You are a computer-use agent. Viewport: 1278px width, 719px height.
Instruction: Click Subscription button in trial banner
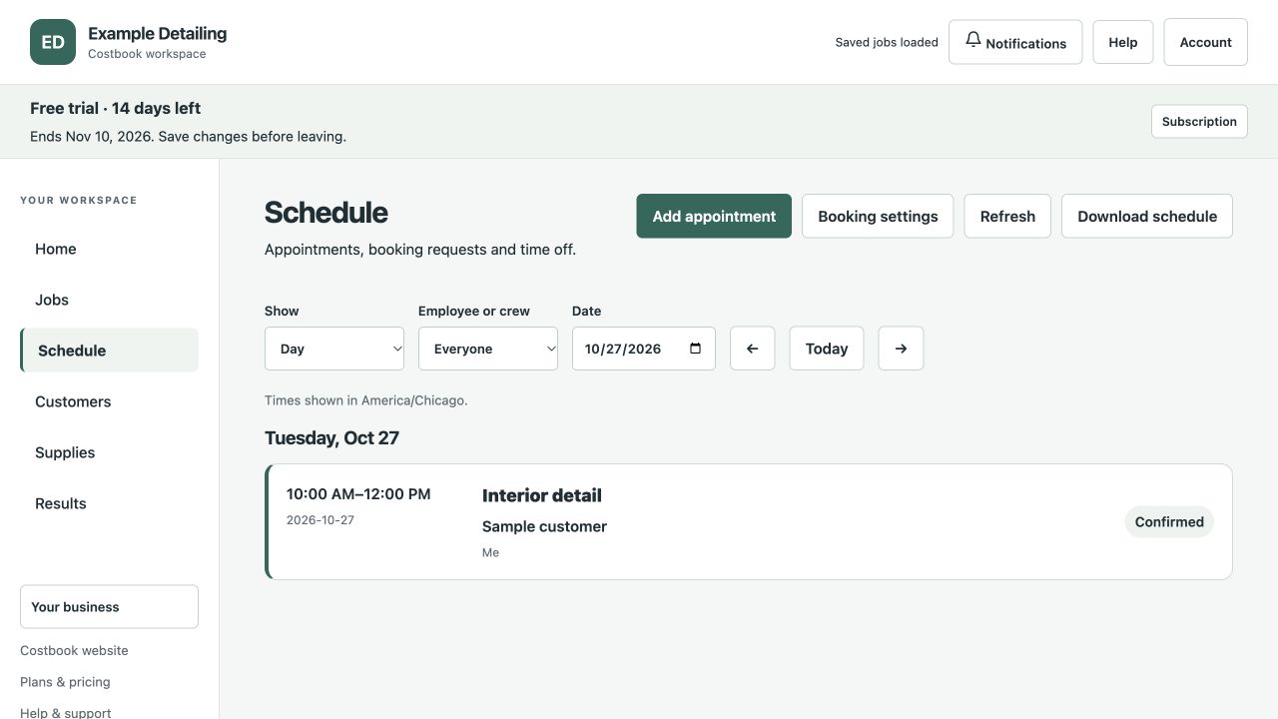(x=1199, y=122)
